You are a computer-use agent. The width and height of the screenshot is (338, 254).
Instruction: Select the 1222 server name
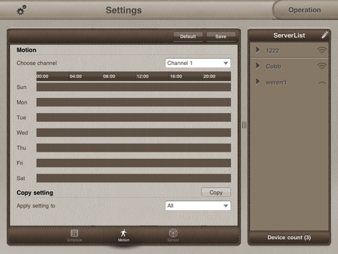273,51
